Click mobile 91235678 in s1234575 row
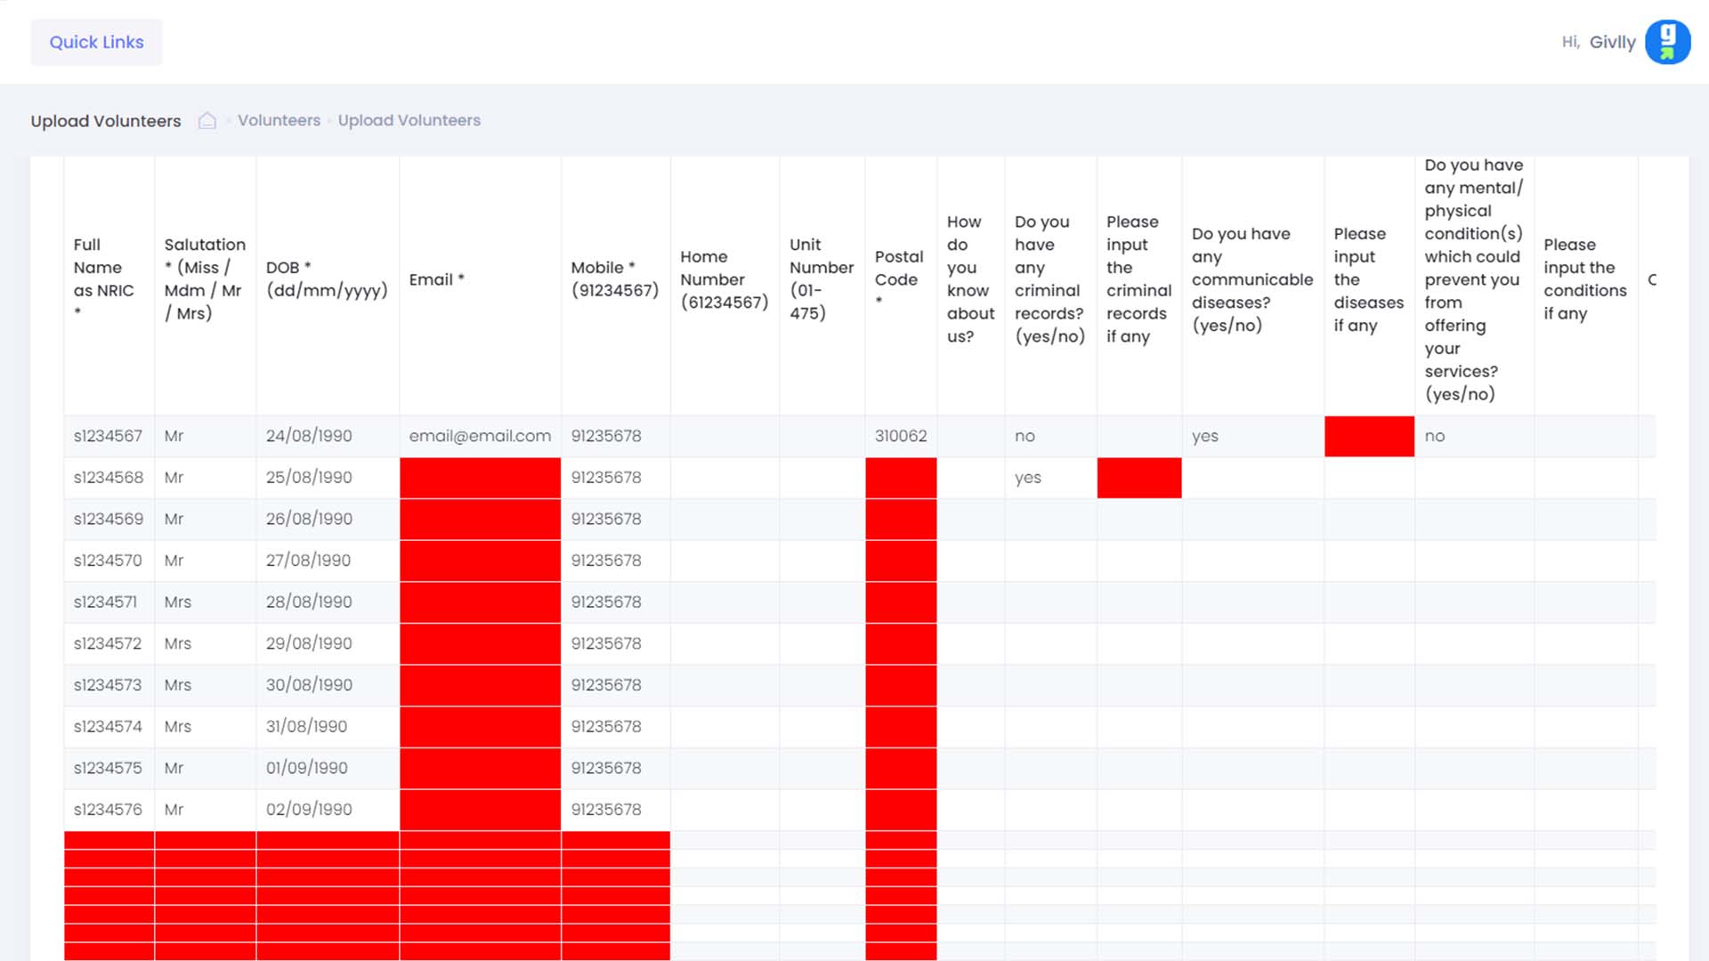This screenshot has height=961, width=1709. (x=605, y=768)
